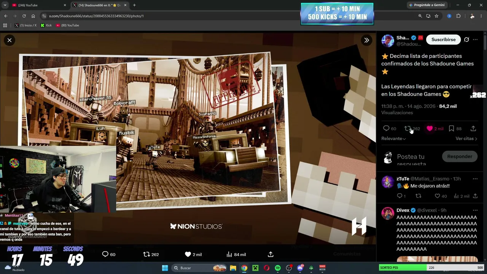The height and width of the screenshot is (274, 487).
Task: Open OBS Studio from the taskbar
Action: pyautogui.click(x=289, y=268)
